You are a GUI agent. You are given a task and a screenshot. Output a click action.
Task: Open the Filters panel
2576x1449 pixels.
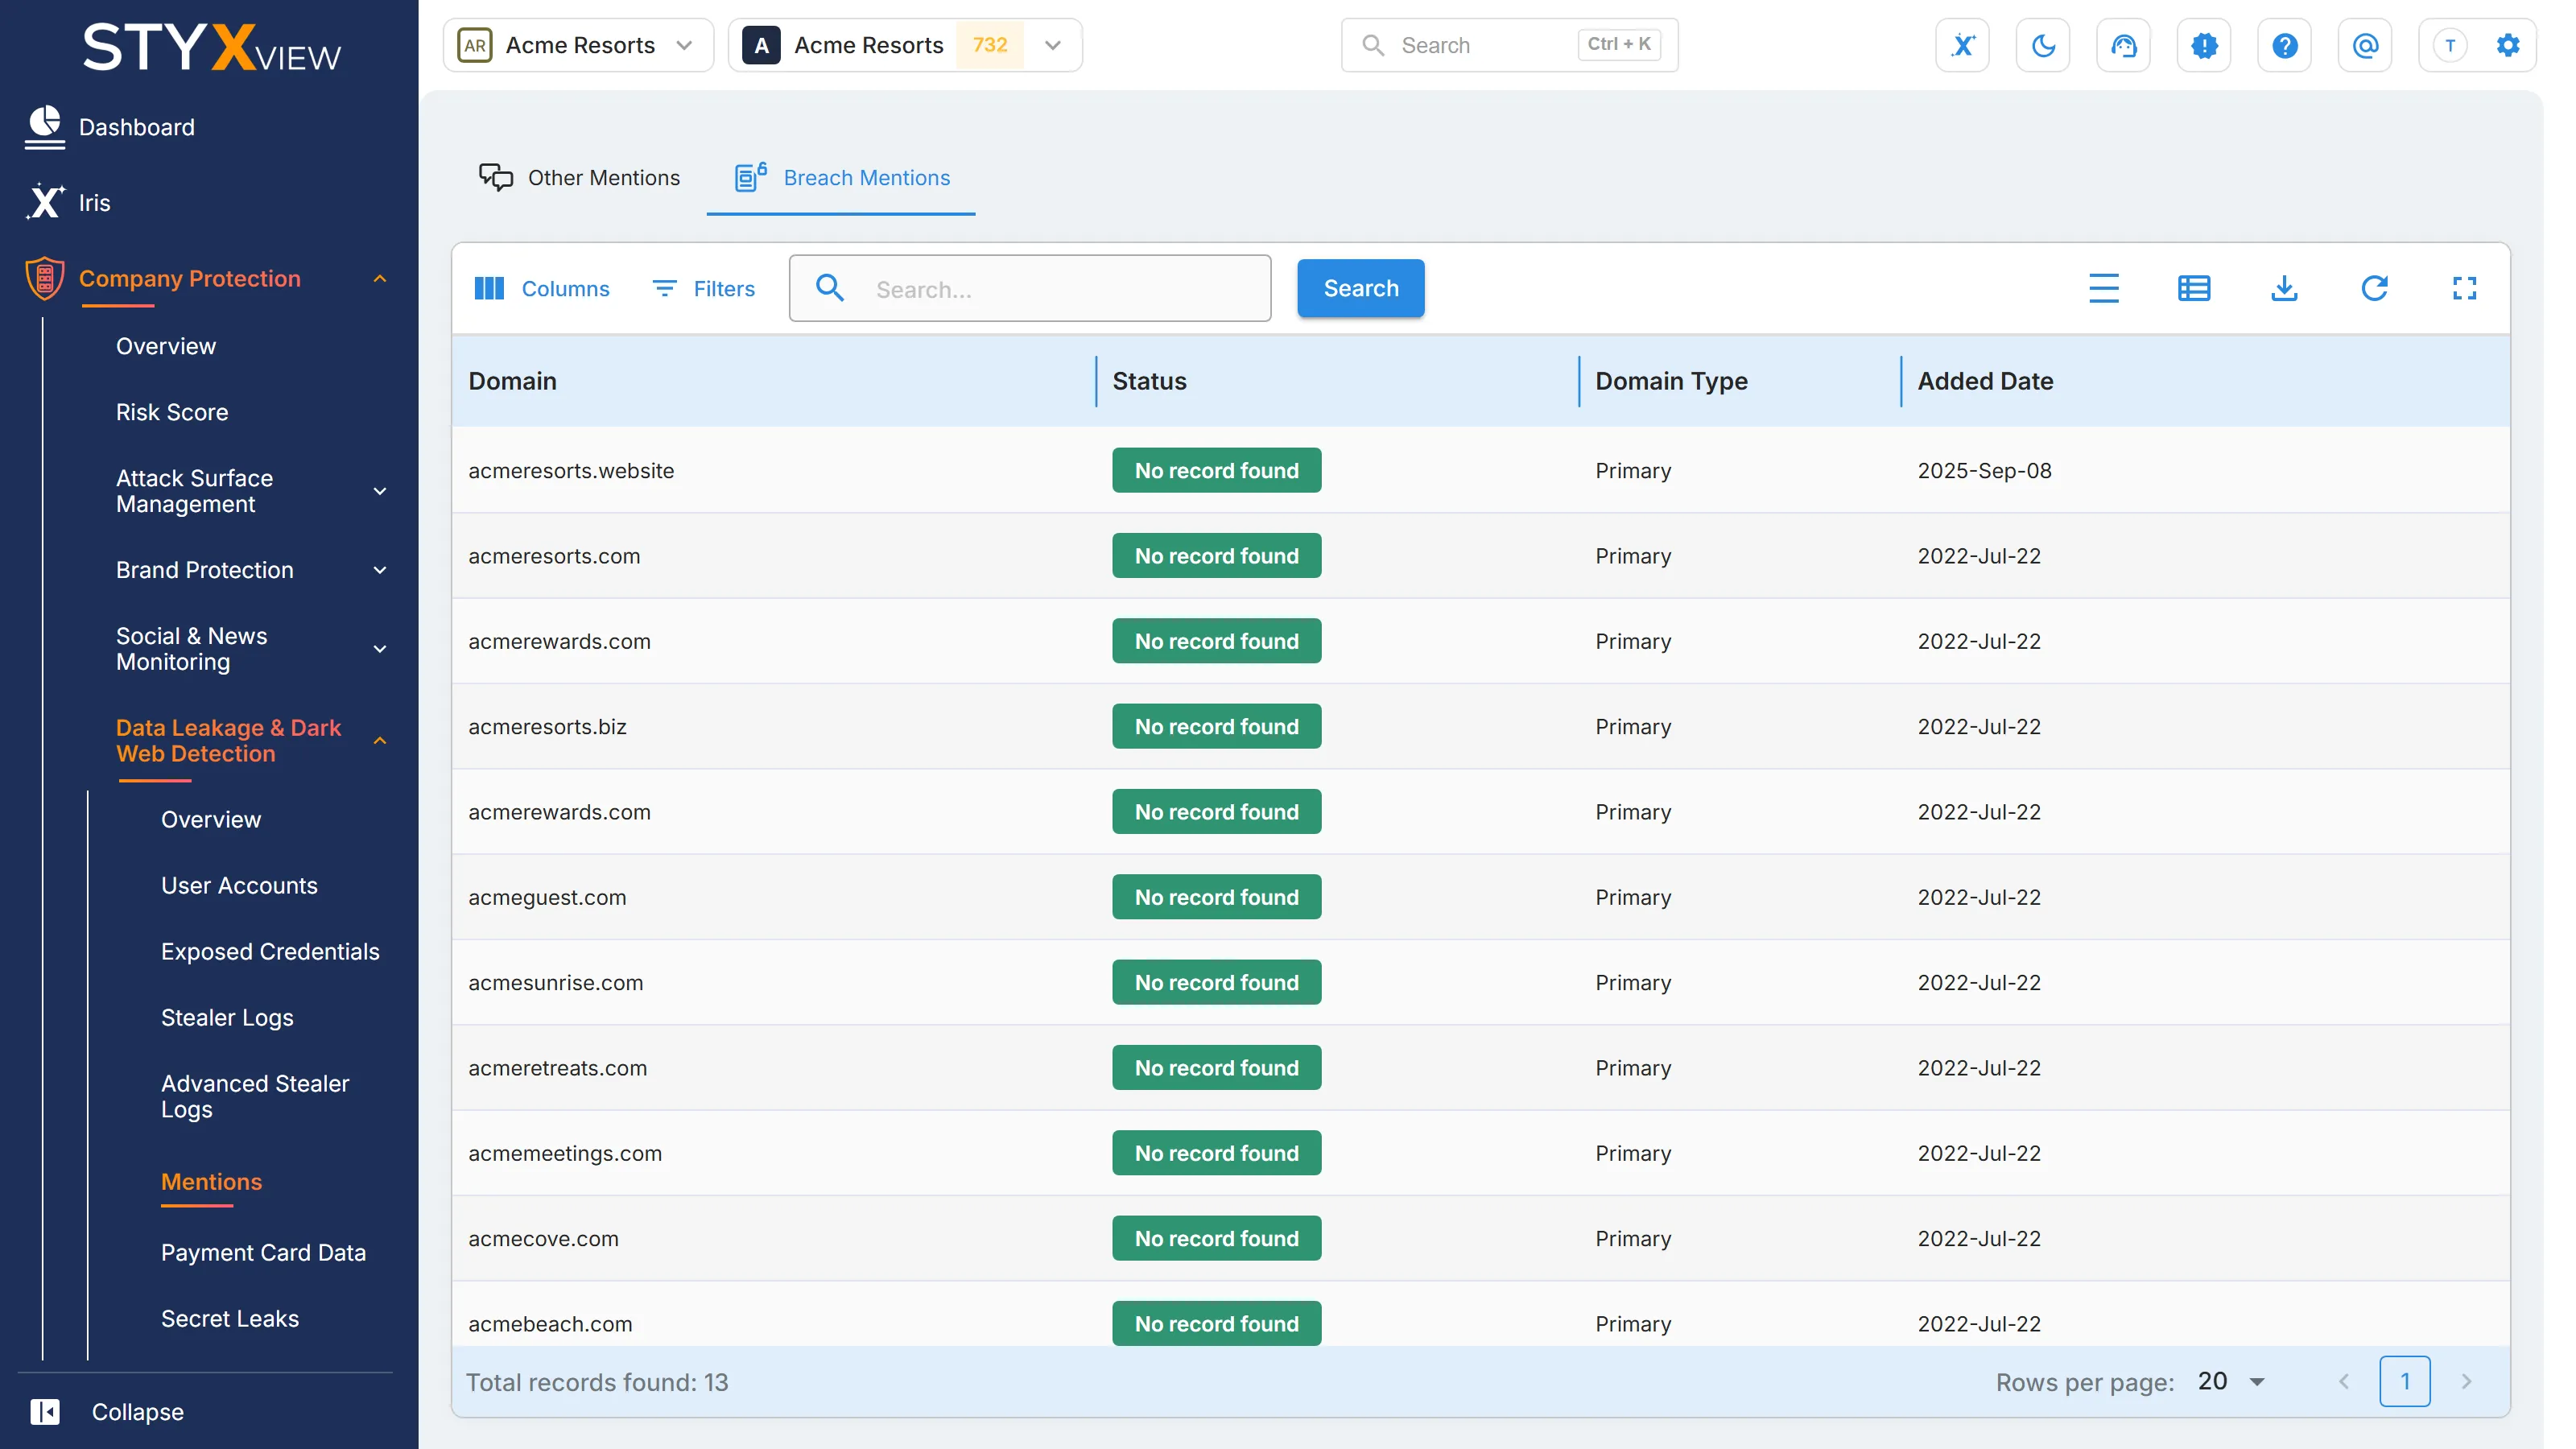pyautogui.click(x=703, y=288)
